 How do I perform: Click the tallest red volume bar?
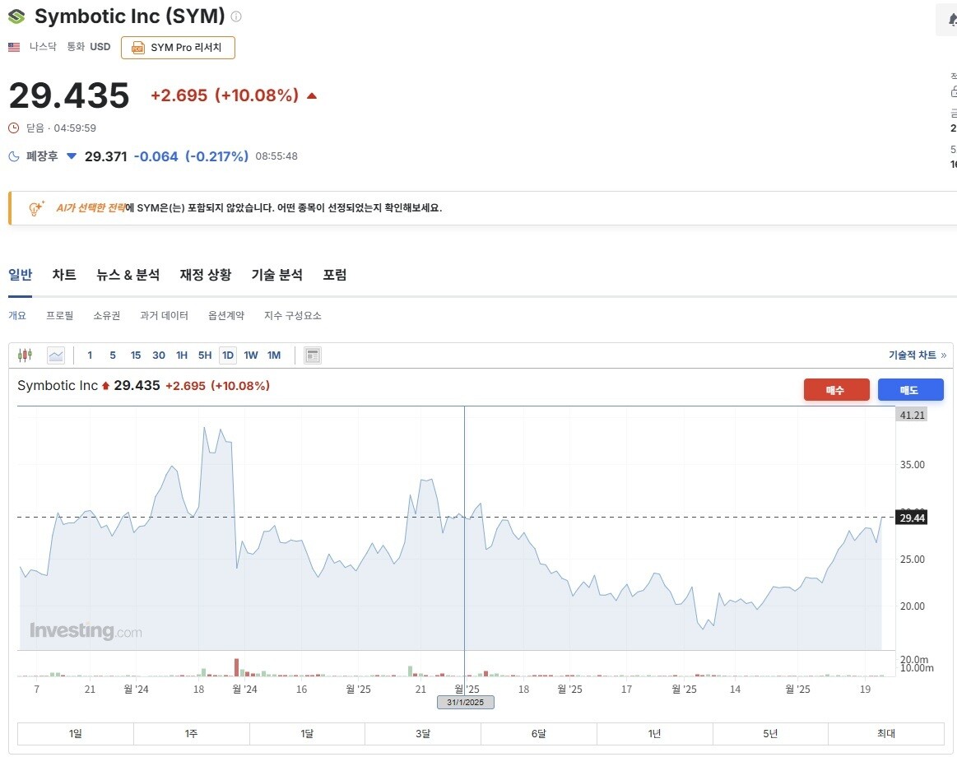[237, 667]
